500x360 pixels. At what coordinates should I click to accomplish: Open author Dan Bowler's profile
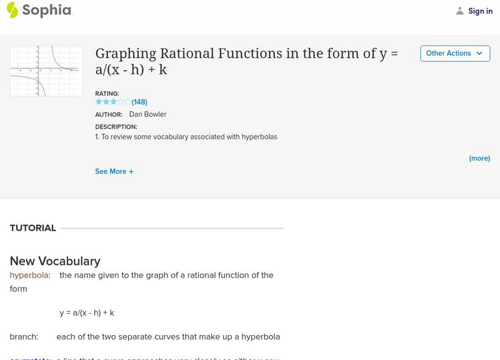click(147, 114)
